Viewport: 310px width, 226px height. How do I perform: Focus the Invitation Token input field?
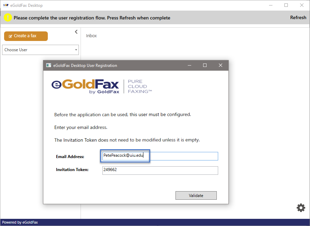(x=160, y=170)
